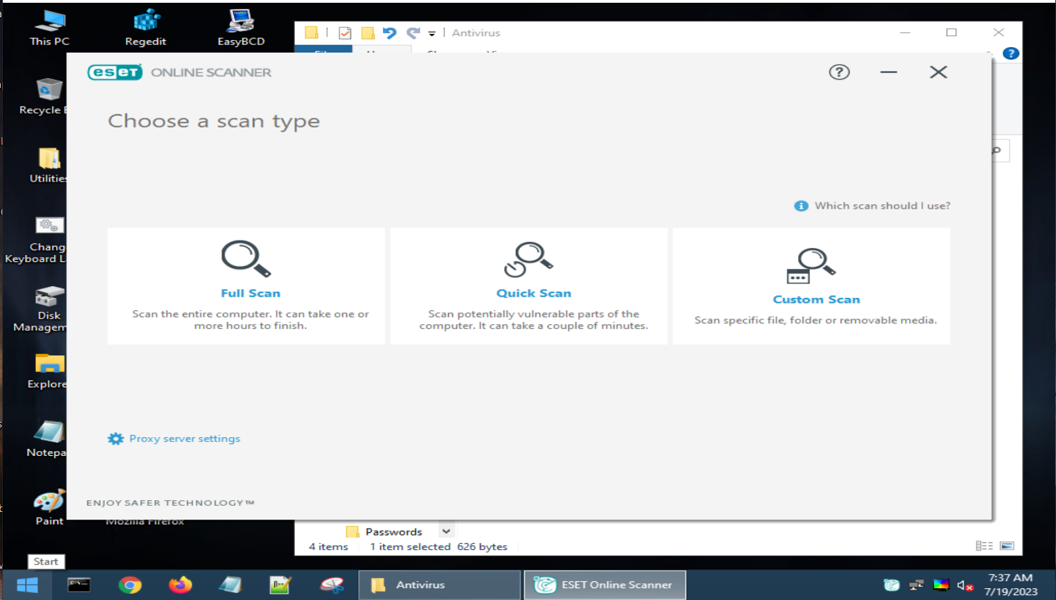The height and width of the screenshot is (600, 1056).
Task: Click blue help icon in Antivirus window
Action: pyautogui.click(x=1011, y=53)
